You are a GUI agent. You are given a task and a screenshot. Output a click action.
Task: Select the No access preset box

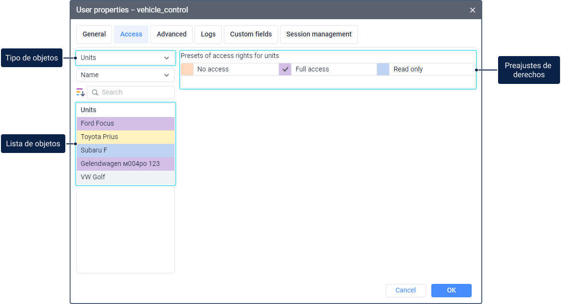tap(187, 69)
